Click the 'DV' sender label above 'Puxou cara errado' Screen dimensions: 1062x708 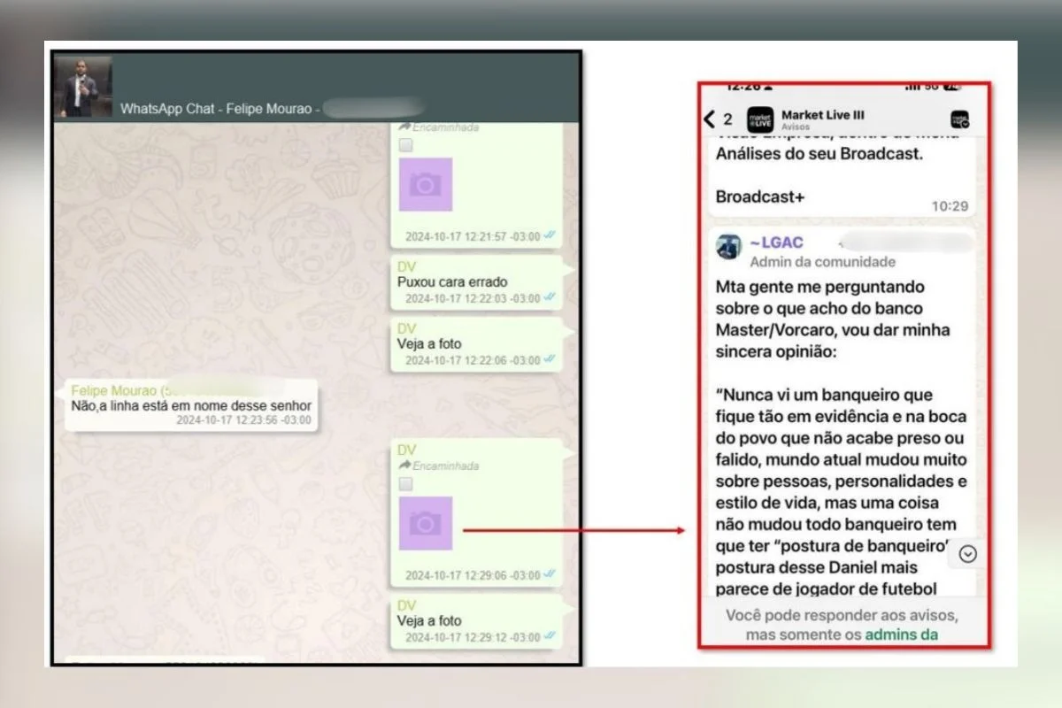click(406, 267)
